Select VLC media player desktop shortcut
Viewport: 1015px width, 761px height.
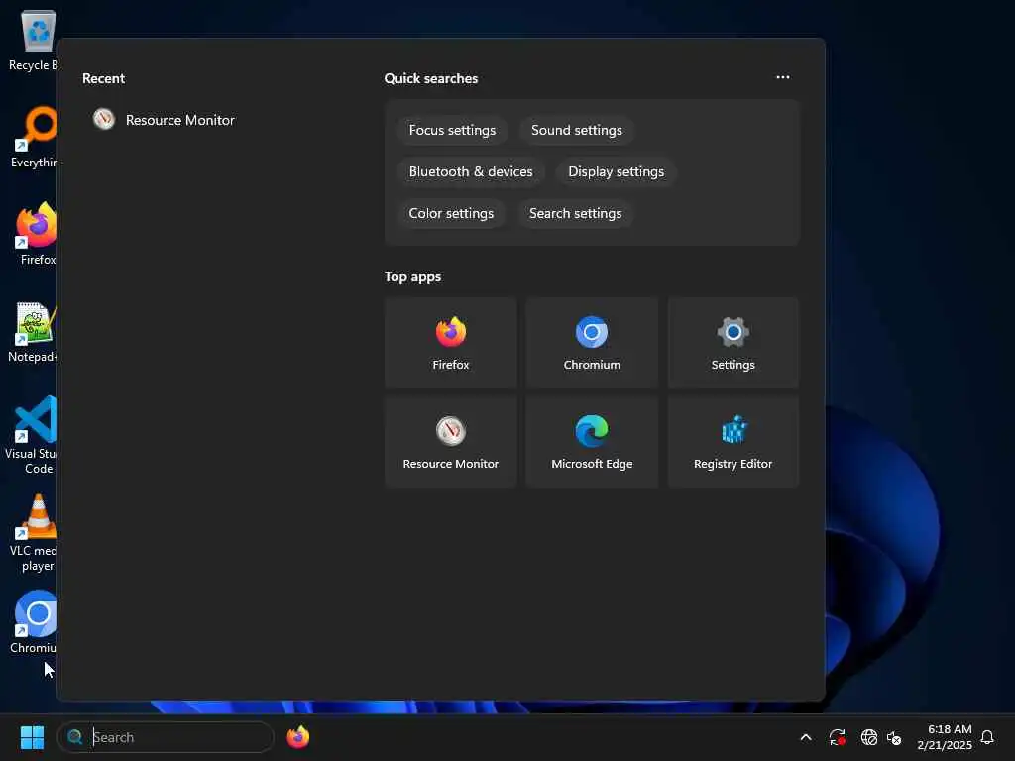pos(34,533)
